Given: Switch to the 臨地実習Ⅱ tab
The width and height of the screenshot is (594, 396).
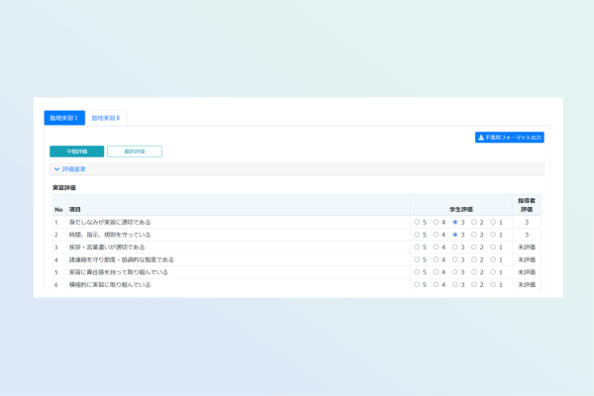Looking at the screenshot, I should [106, 118].
